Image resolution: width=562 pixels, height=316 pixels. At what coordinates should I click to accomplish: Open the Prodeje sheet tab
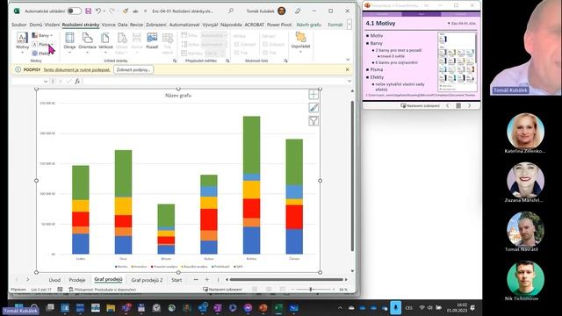pyautogui.click(x=77, y=280)
